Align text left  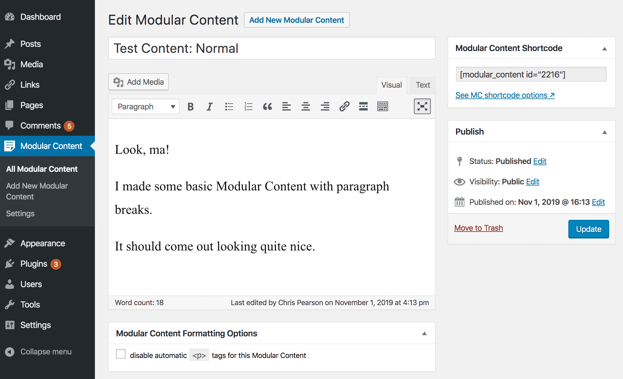(x=287, y=107)
